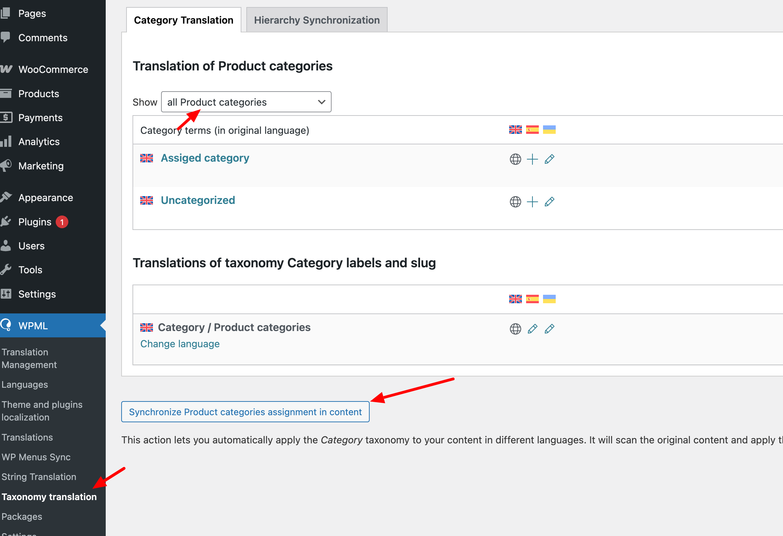Open the Plugins menu item
This screenshot has width=783, height=536.
point(35,222)
